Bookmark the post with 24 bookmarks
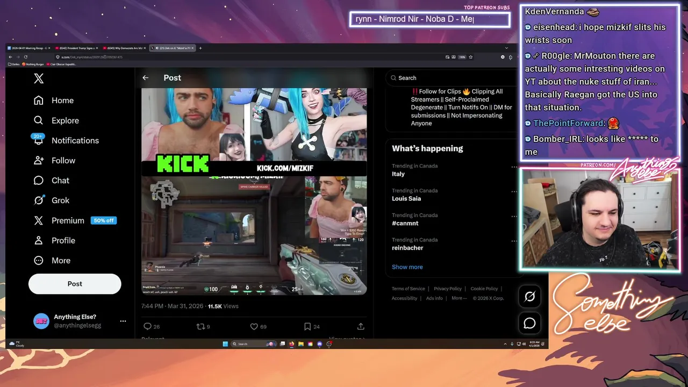The image size is (688, 387). pyautogui.click(x=307, y=326)
